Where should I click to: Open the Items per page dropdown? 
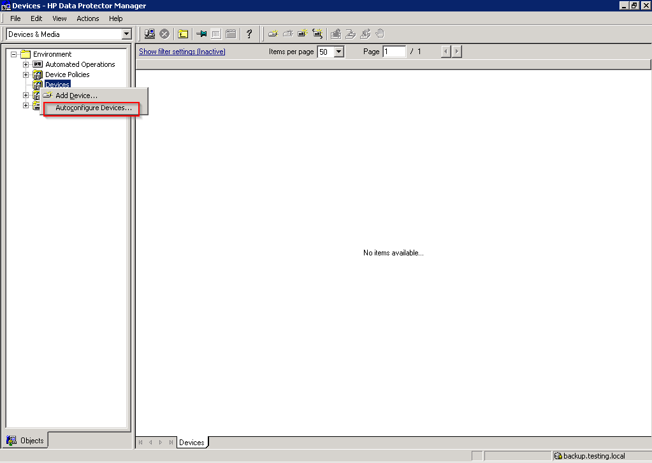(338, 52)
